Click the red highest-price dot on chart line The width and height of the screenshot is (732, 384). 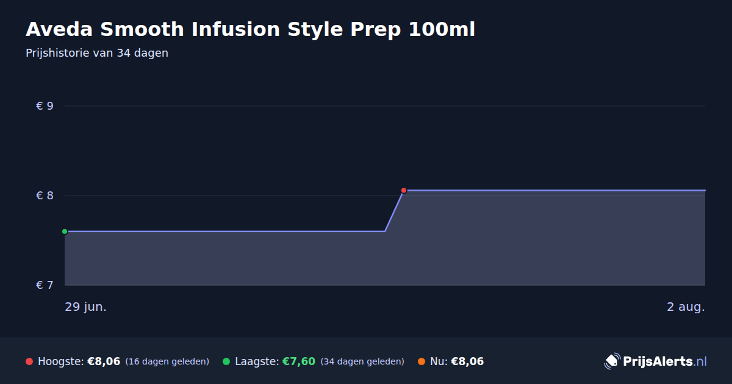(x=404, y=190)
